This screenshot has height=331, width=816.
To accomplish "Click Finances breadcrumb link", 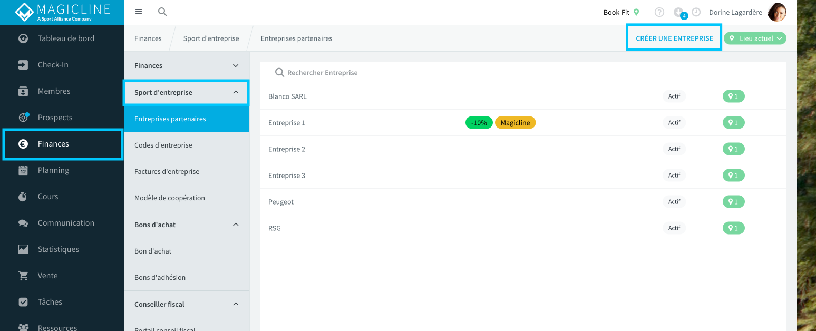I will (x=148, y=38).
